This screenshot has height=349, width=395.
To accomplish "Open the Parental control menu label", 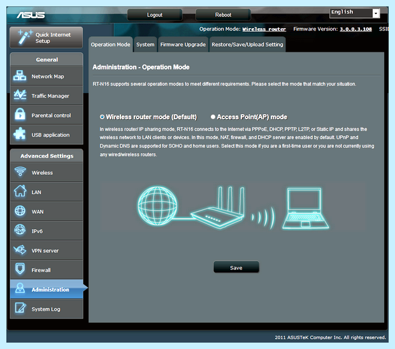I will [51, 115].
